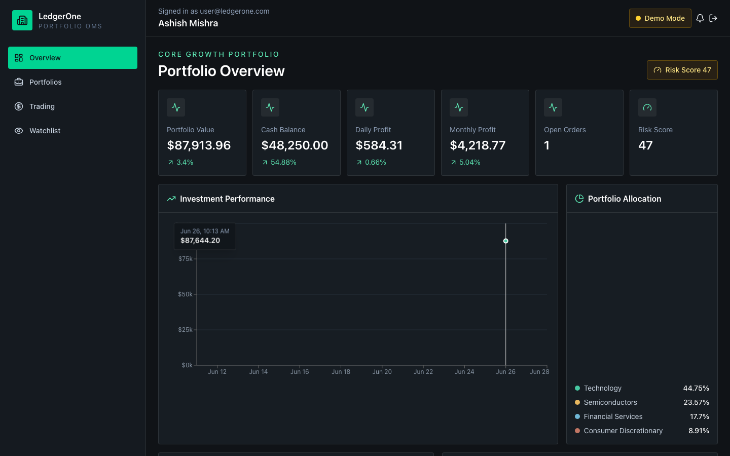The width and height of the screenshot is (730, 456).
Task: Click the blue Financial Services legend dot
Action: coord(577,416)
